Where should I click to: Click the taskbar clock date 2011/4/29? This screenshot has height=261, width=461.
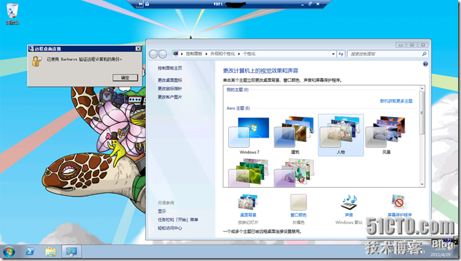click(x=440, y=255)
